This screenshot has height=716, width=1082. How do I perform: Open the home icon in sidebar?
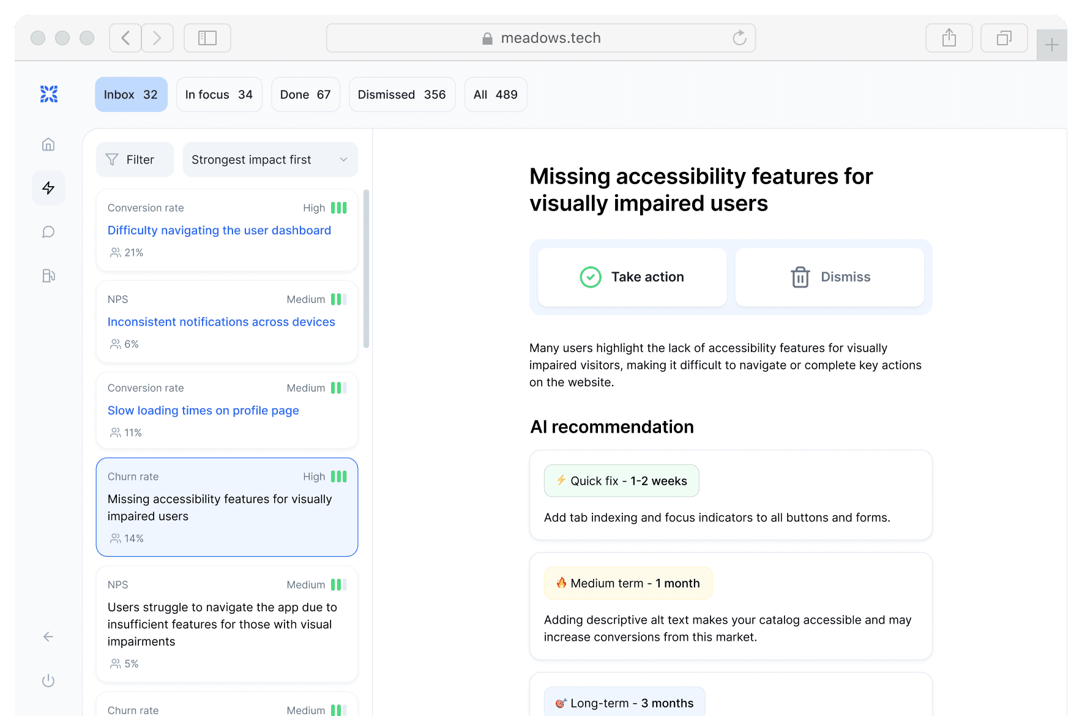point(48,144)
